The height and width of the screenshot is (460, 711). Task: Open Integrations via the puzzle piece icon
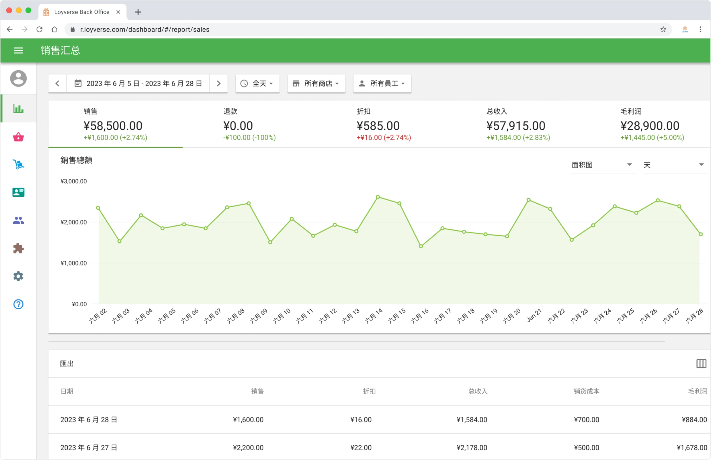coord(18,248)
